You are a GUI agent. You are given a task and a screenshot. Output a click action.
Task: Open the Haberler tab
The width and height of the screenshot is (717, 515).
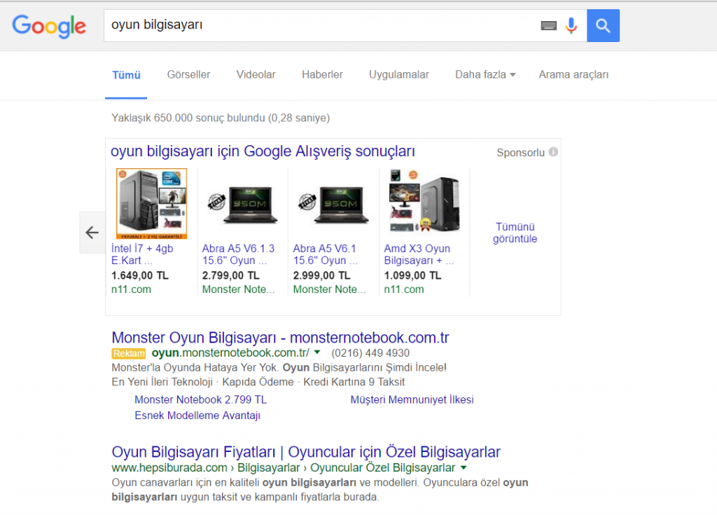pyautogui.click(x=322, y=74)
